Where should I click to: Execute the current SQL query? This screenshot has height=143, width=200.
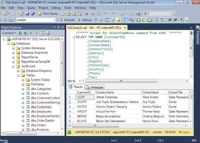67,20
